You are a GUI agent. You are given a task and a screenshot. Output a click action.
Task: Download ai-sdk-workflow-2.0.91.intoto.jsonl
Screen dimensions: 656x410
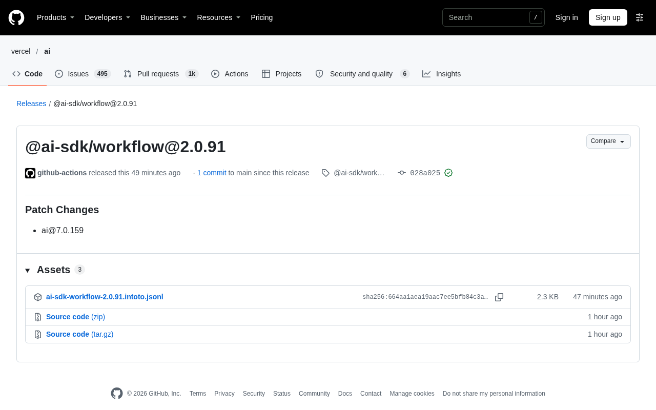tap(105, 297)
